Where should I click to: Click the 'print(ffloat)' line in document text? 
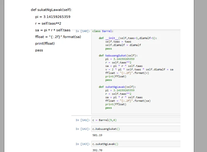coord(45,43)
